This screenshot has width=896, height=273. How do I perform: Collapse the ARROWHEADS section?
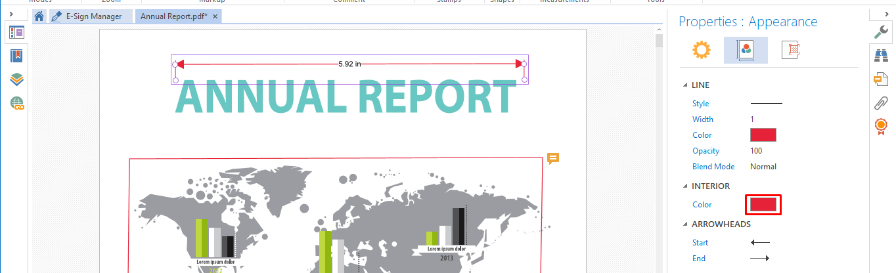[685, 224]
